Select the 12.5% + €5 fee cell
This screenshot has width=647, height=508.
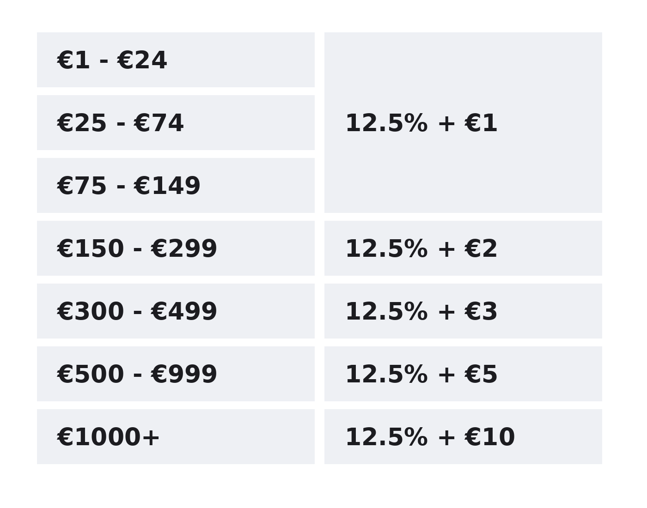point(463,374)
